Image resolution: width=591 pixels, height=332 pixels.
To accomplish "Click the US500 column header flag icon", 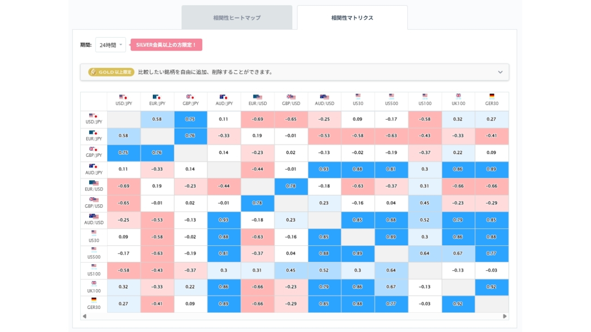I will click(x=392, y=96).
